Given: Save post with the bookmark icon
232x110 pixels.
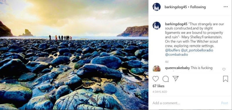Looking at the screenshot, I should point(225,79).
